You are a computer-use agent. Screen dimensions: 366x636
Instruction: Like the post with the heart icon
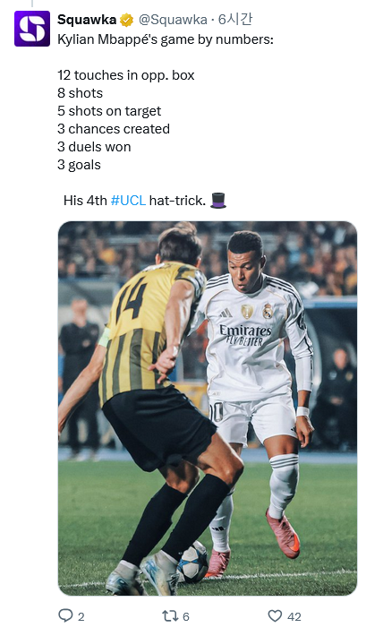pyautogui.click(x=275, y=616)
